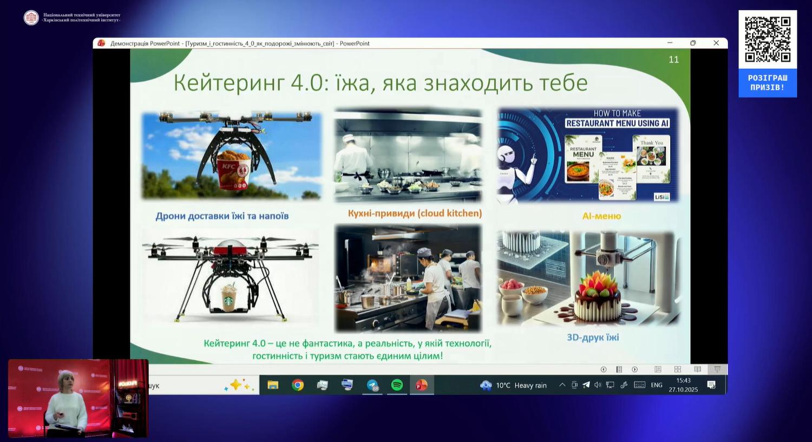Click the PowerPoint logo in title bar
This screenshot has width=812, height=442.
pyautogui.click(x=101, y=43)
